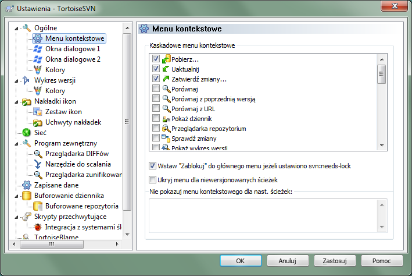Click the Pobierz checkout icon in list

(x=166, y=59)
